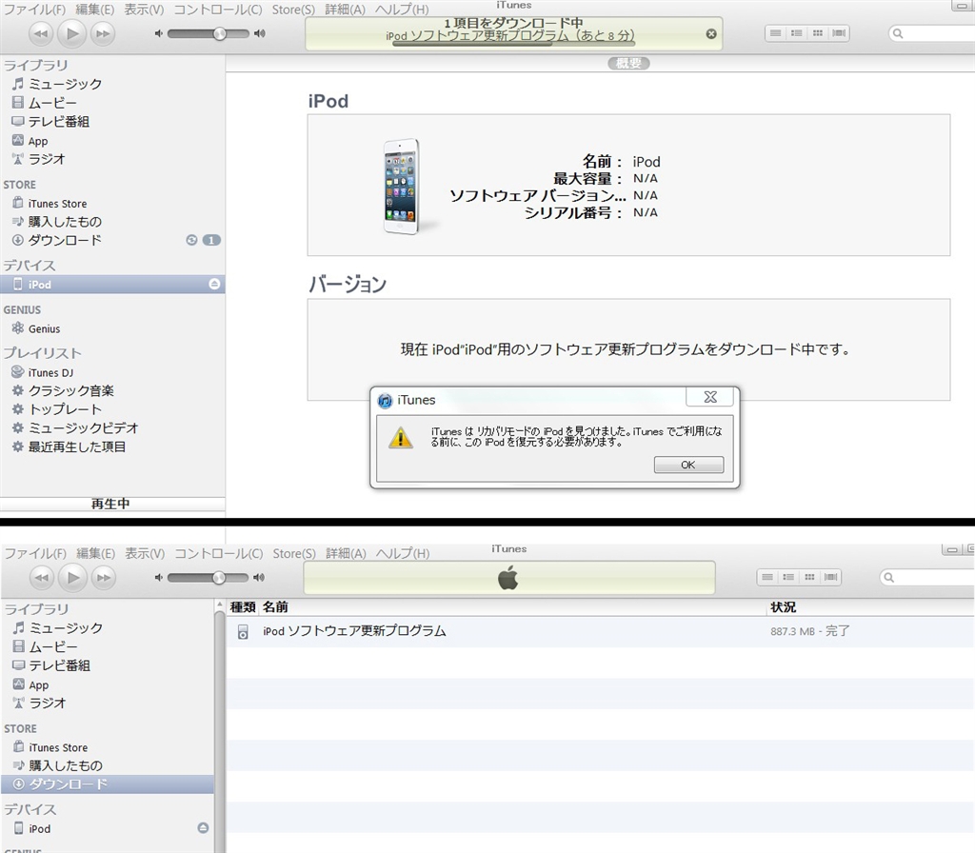Click 再生中 panel header in top window
Image resolution: width=975 pixels, height=853 pixels.
(x=112, y=504)
